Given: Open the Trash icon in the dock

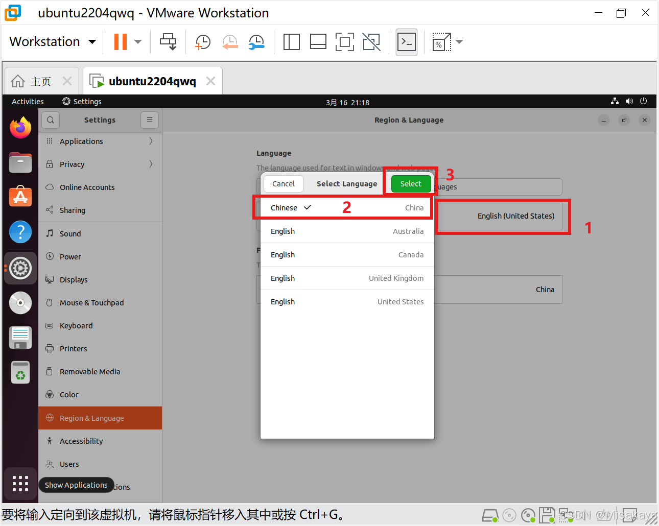Looking at the screenshot, I should pyautogui.click(x=20, y=372).
